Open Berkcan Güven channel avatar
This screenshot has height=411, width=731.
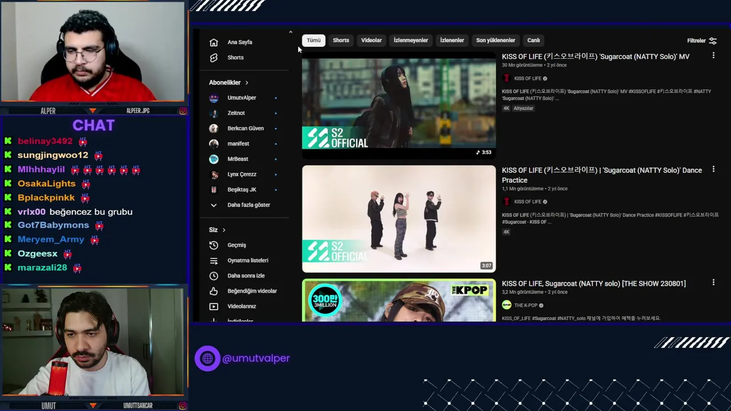(214, 128)
